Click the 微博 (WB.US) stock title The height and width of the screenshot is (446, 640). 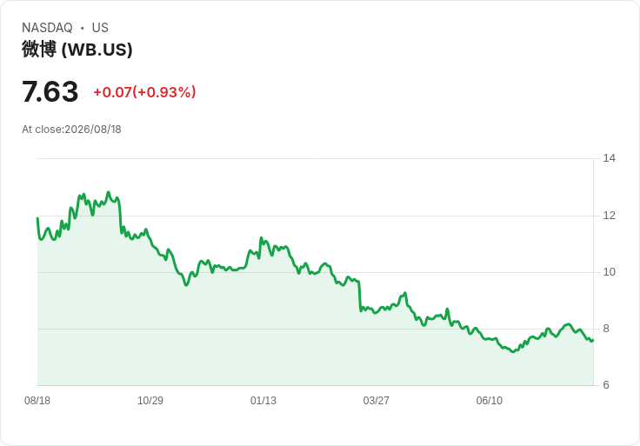[77, 50]
